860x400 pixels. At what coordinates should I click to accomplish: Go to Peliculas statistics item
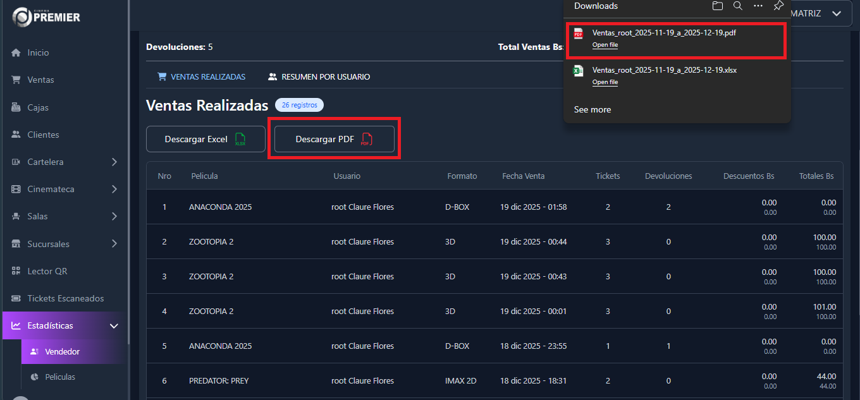60,377
